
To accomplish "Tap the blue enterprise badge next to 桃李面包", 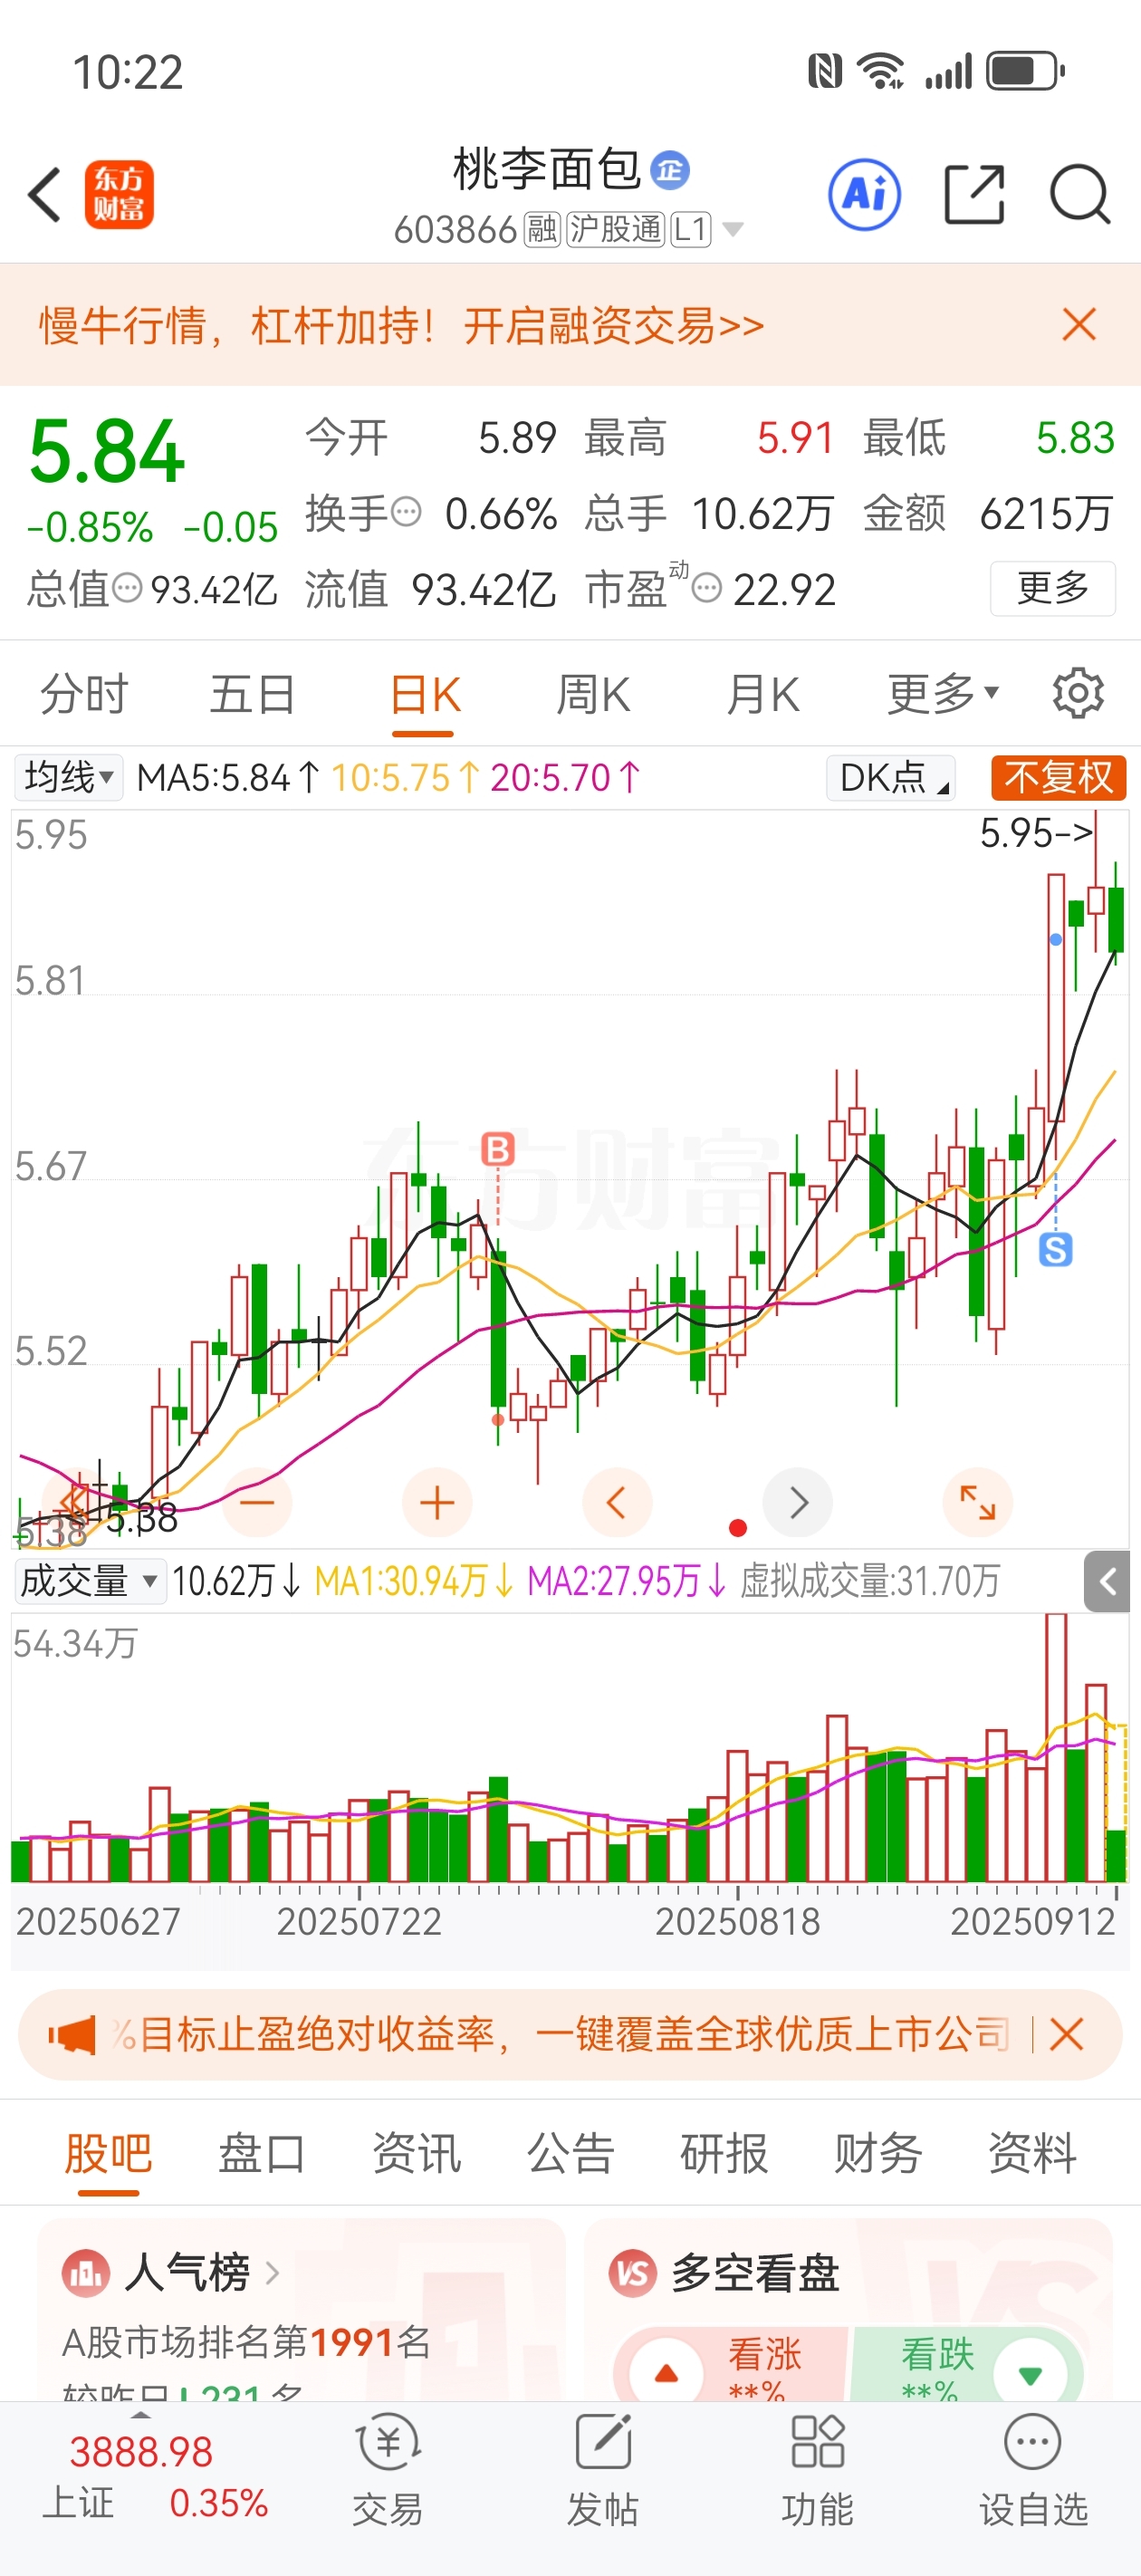I will [670, 170].
